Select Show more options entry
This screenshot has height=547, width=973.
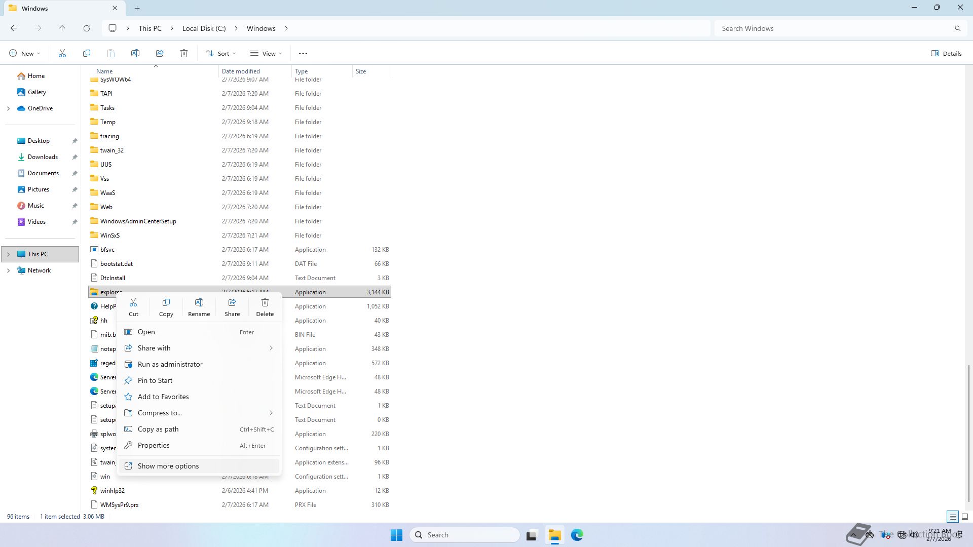pyautogui.click(x=168, y=466)
